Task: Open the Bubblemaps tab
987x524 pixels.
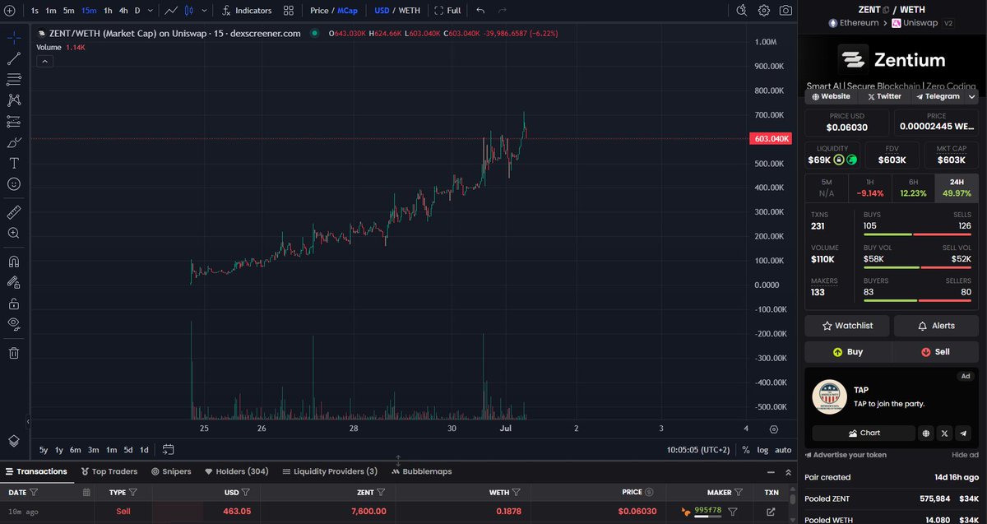Action: click(422, 471)
